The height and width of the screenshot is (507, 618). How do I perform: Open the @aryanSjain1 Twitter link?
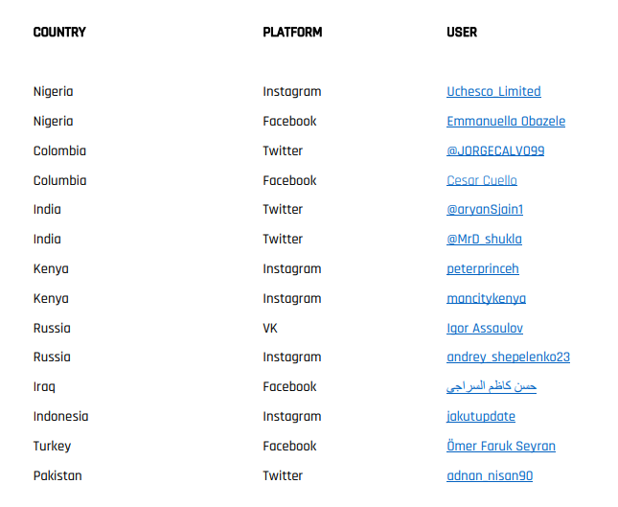[485, 209]
